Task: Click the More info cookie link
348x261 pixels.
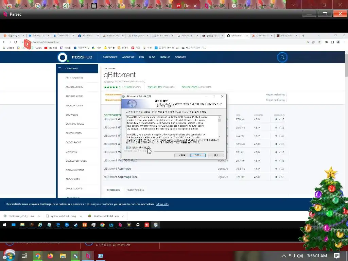Action: [x=162, y=204]
